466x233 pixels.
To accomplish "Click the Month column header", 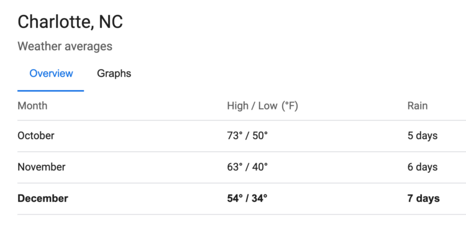I will point(32,106).
